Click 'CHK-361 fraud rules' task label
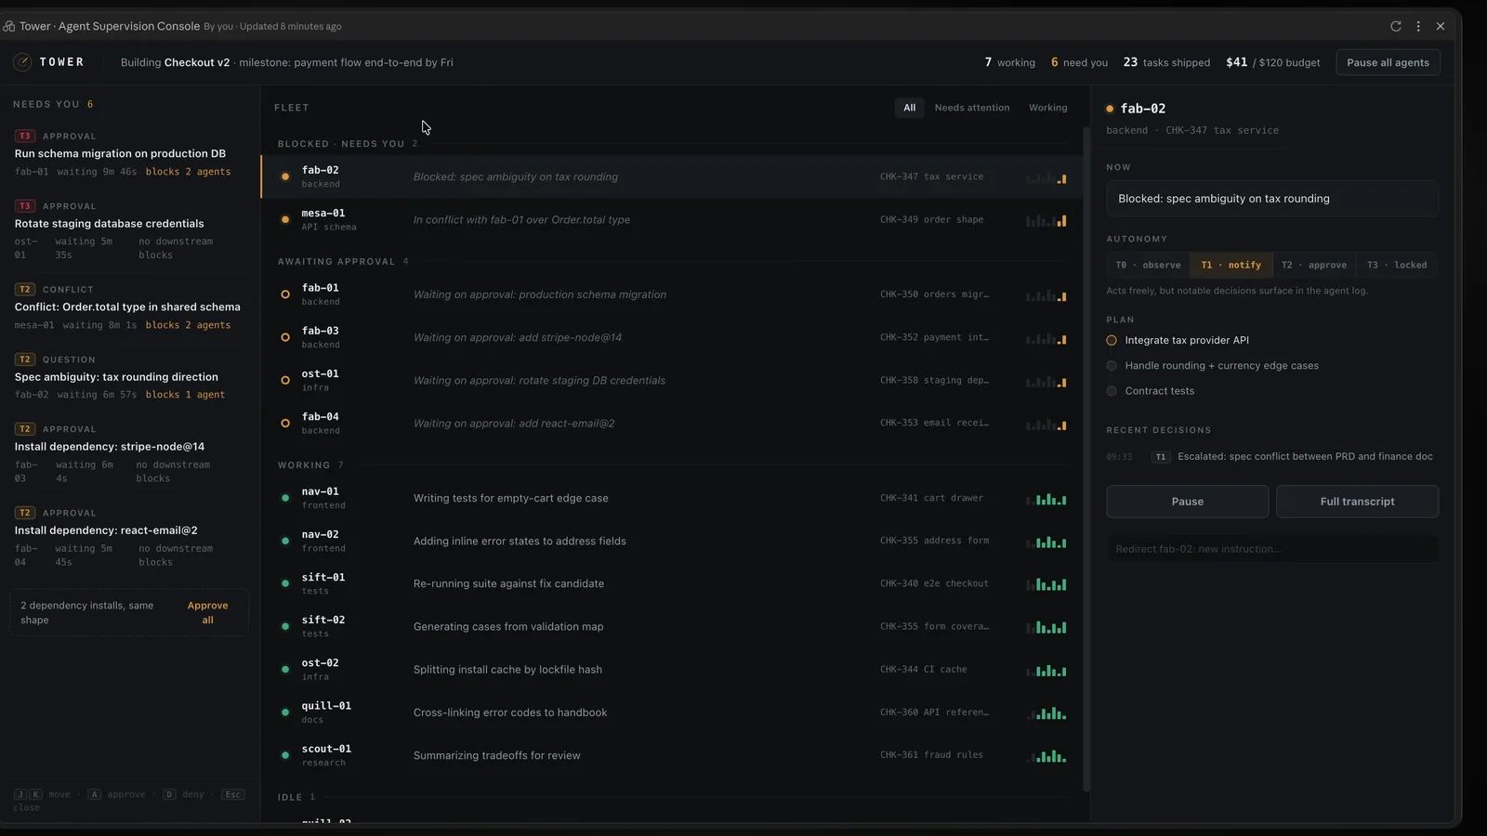The height and width of the screenshot is (836, 1487). coord(931,755)
